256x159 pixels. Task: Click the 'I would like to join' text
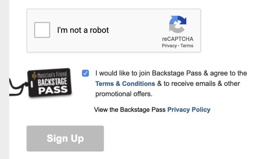point(123,73)
